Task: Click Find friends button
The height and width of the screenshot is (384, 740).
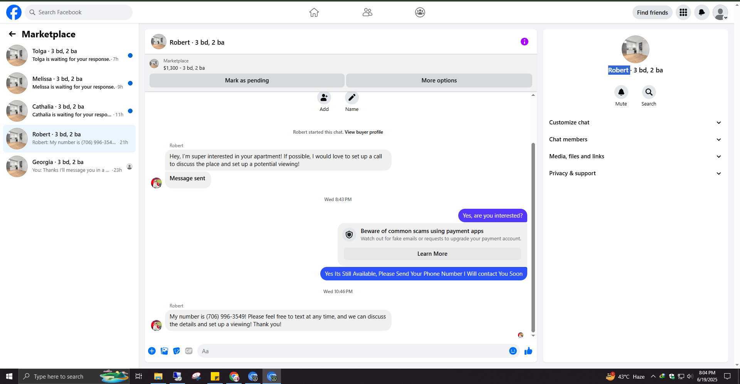Action: click(653, 12)
